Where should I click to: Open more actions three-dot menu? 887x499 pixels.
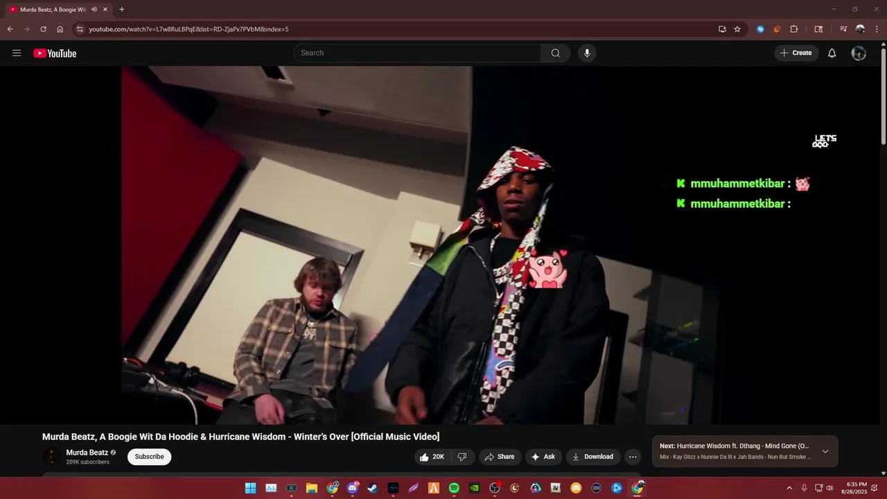pos(633,457)
